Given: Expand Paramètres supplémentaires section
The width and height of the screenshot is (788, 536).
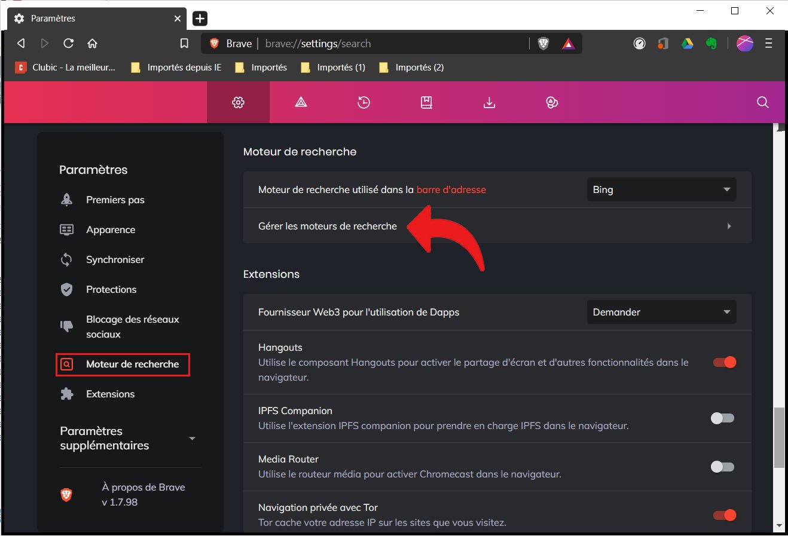Looking at the screenshot, I should pyautogui.click(x=128, y=438).
